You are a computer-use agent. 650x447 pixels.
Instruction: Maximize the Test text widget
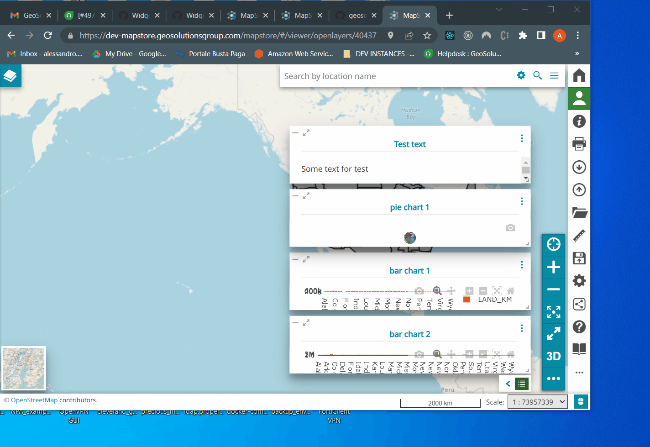pos(306,132)
